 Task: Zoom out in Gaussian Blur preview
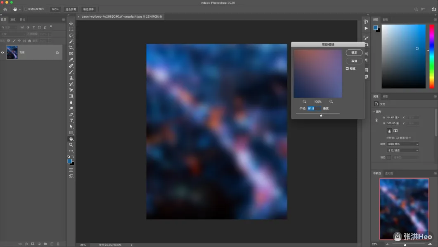point(305,102)
